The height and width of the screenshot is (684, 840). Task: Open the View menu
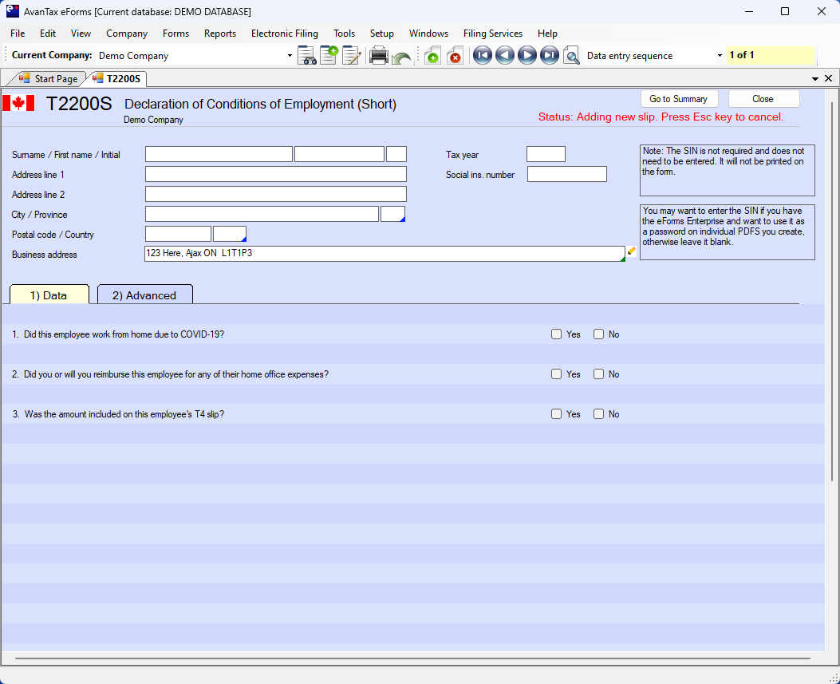click(81, 34)
